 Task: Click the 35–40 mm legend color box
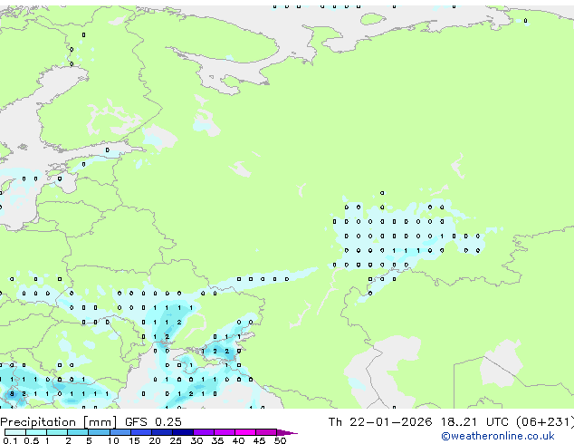[225, 432]
